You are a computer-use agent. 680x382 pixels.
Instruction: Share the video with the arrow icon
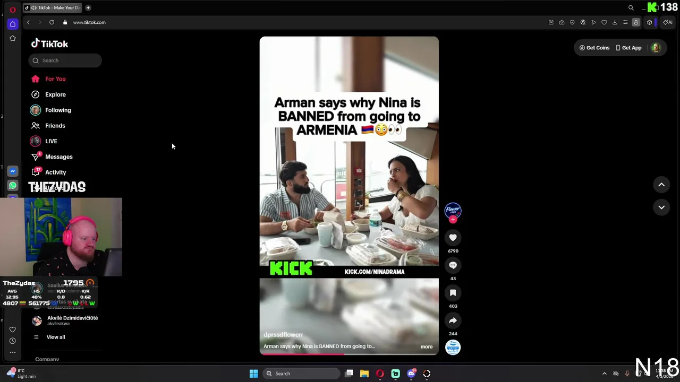click(x=453, y=320)
